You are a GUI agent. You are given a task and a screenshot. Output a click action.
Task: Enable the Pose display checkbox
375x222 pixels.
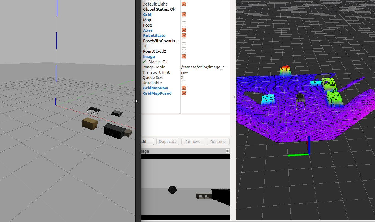(x=184, y=25)
